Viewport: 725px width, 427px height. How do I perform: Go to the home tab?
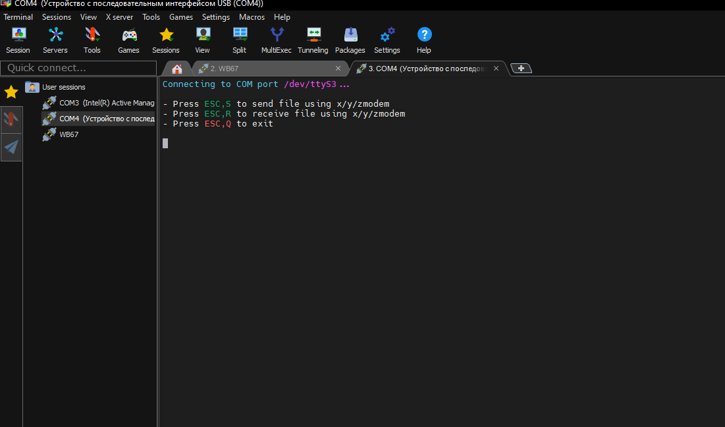click(176, 69)
